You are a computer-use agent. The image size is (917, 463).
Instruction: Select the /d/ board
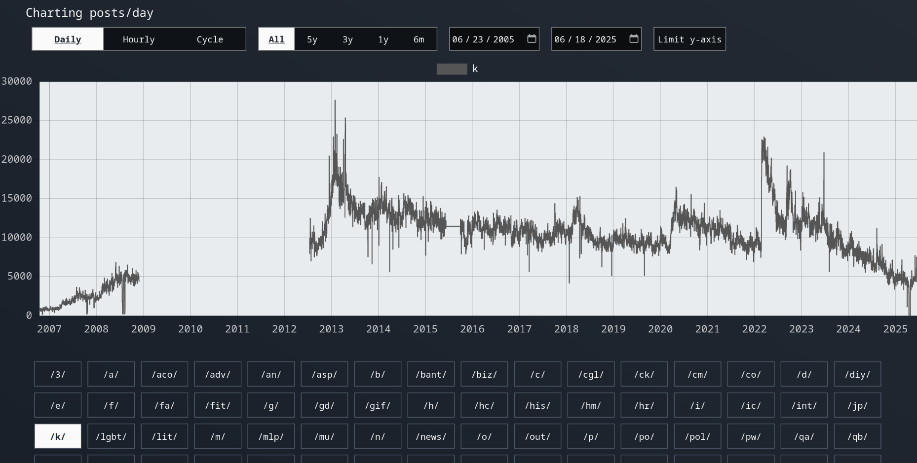click(x=804, y=374)
